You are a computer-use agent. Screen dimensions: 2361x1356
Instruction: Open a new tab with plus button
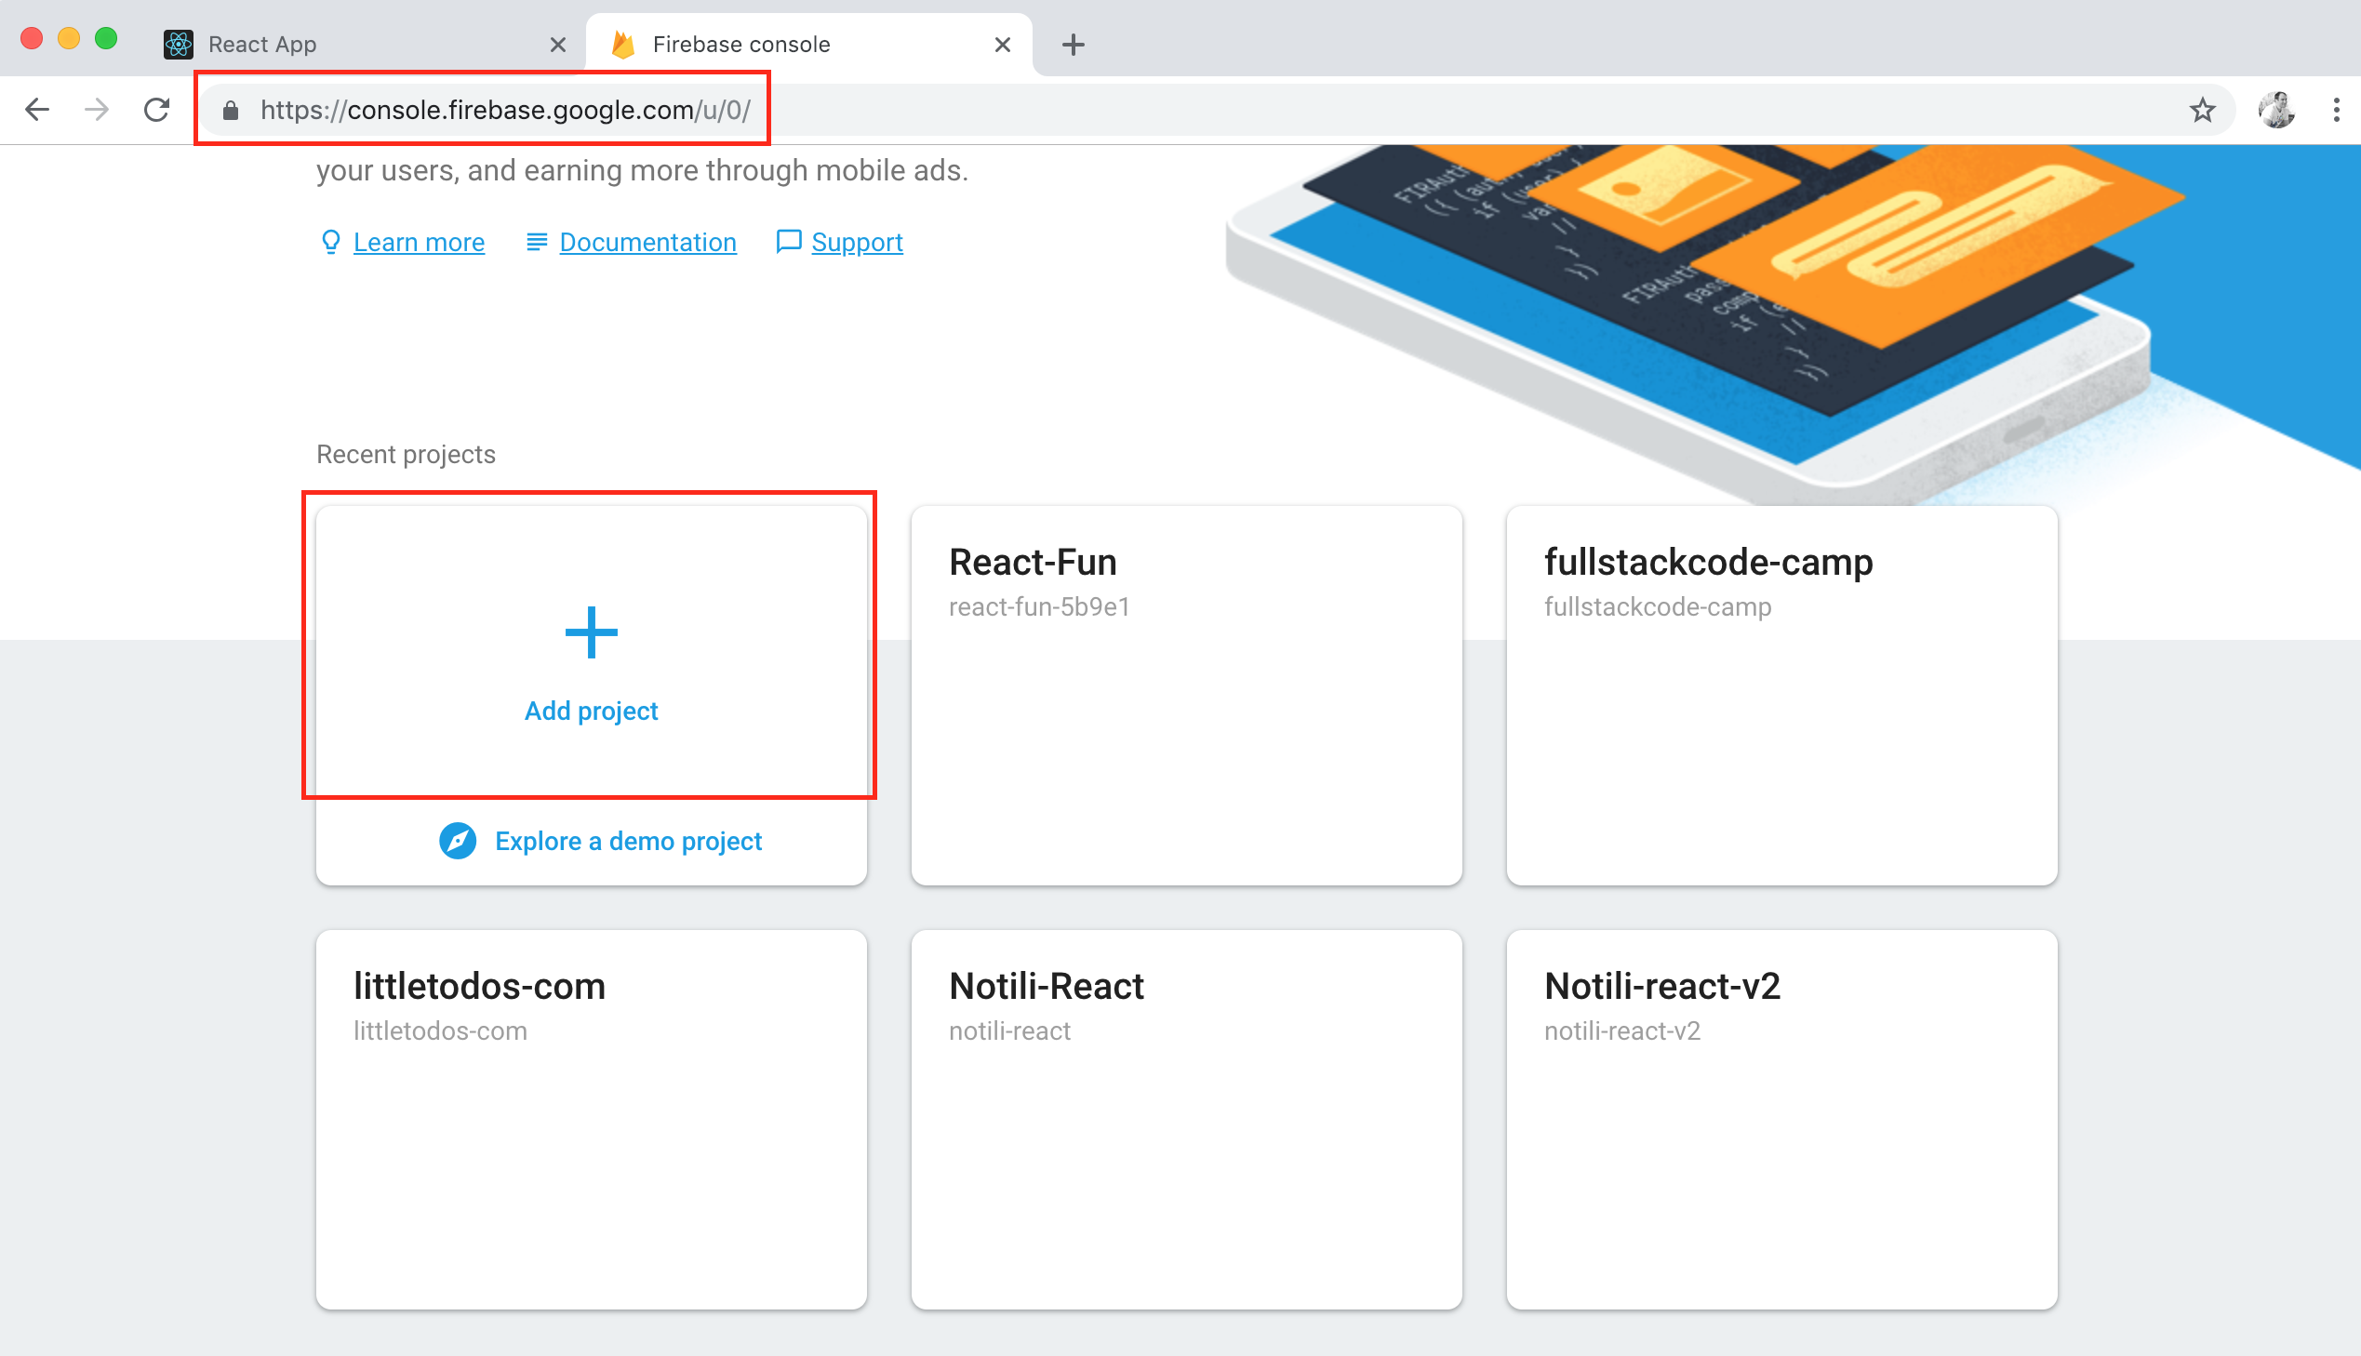[1073, 45]
